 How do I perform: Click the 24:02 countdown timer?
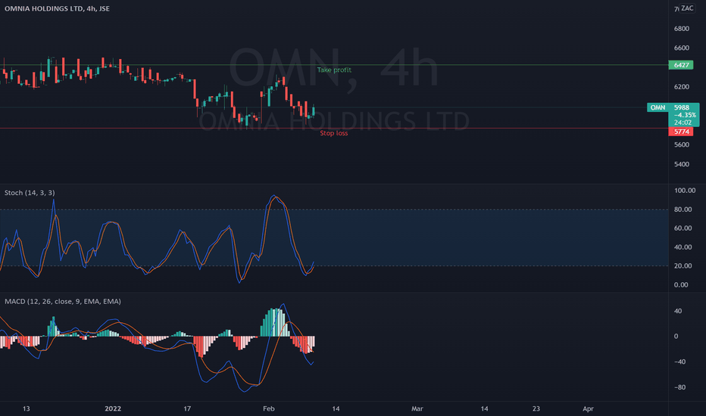pyautogui.click(x=683, y=123)
